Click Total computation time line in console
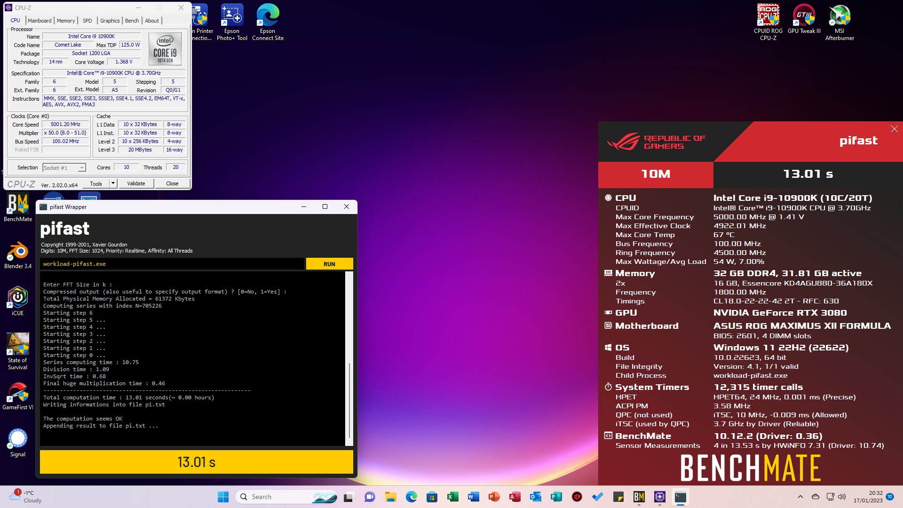This screenshot has width=903, height=508. (x=128, y=397)
